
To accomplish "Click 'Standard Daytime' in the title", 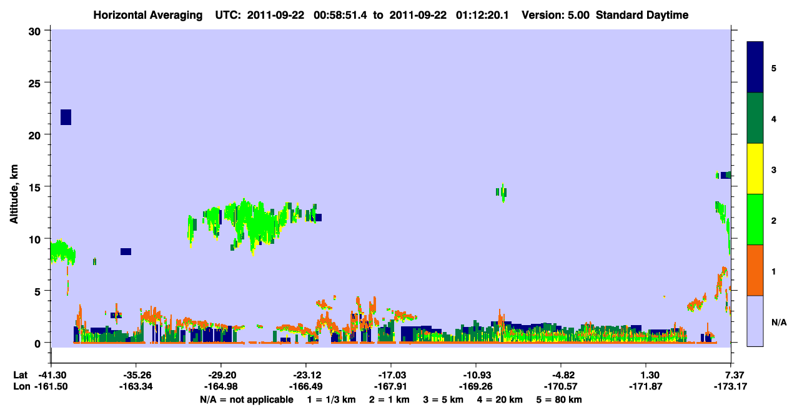I will (642, 15).
